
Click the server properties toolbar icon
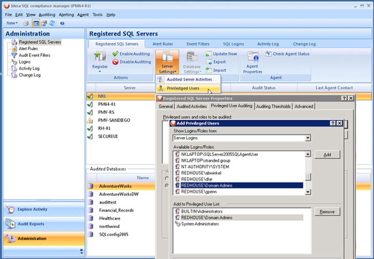[x=44, y=23]
